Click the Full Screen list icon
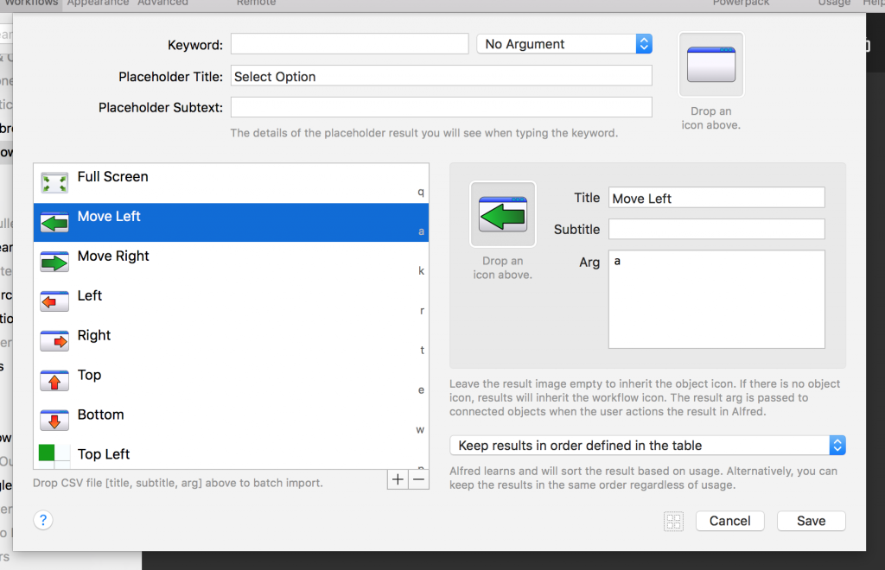The image size is (885, 570). (x=54, y=183)
